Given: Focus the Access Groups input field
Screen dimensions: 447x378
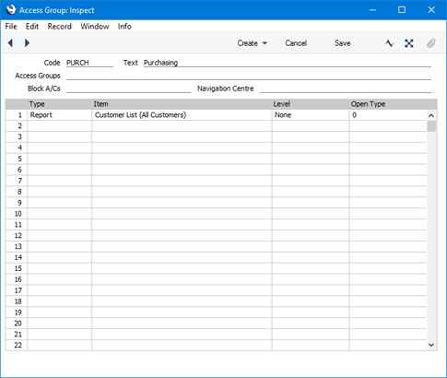Looking at the screenshot, I should click(x=249, y=76).
